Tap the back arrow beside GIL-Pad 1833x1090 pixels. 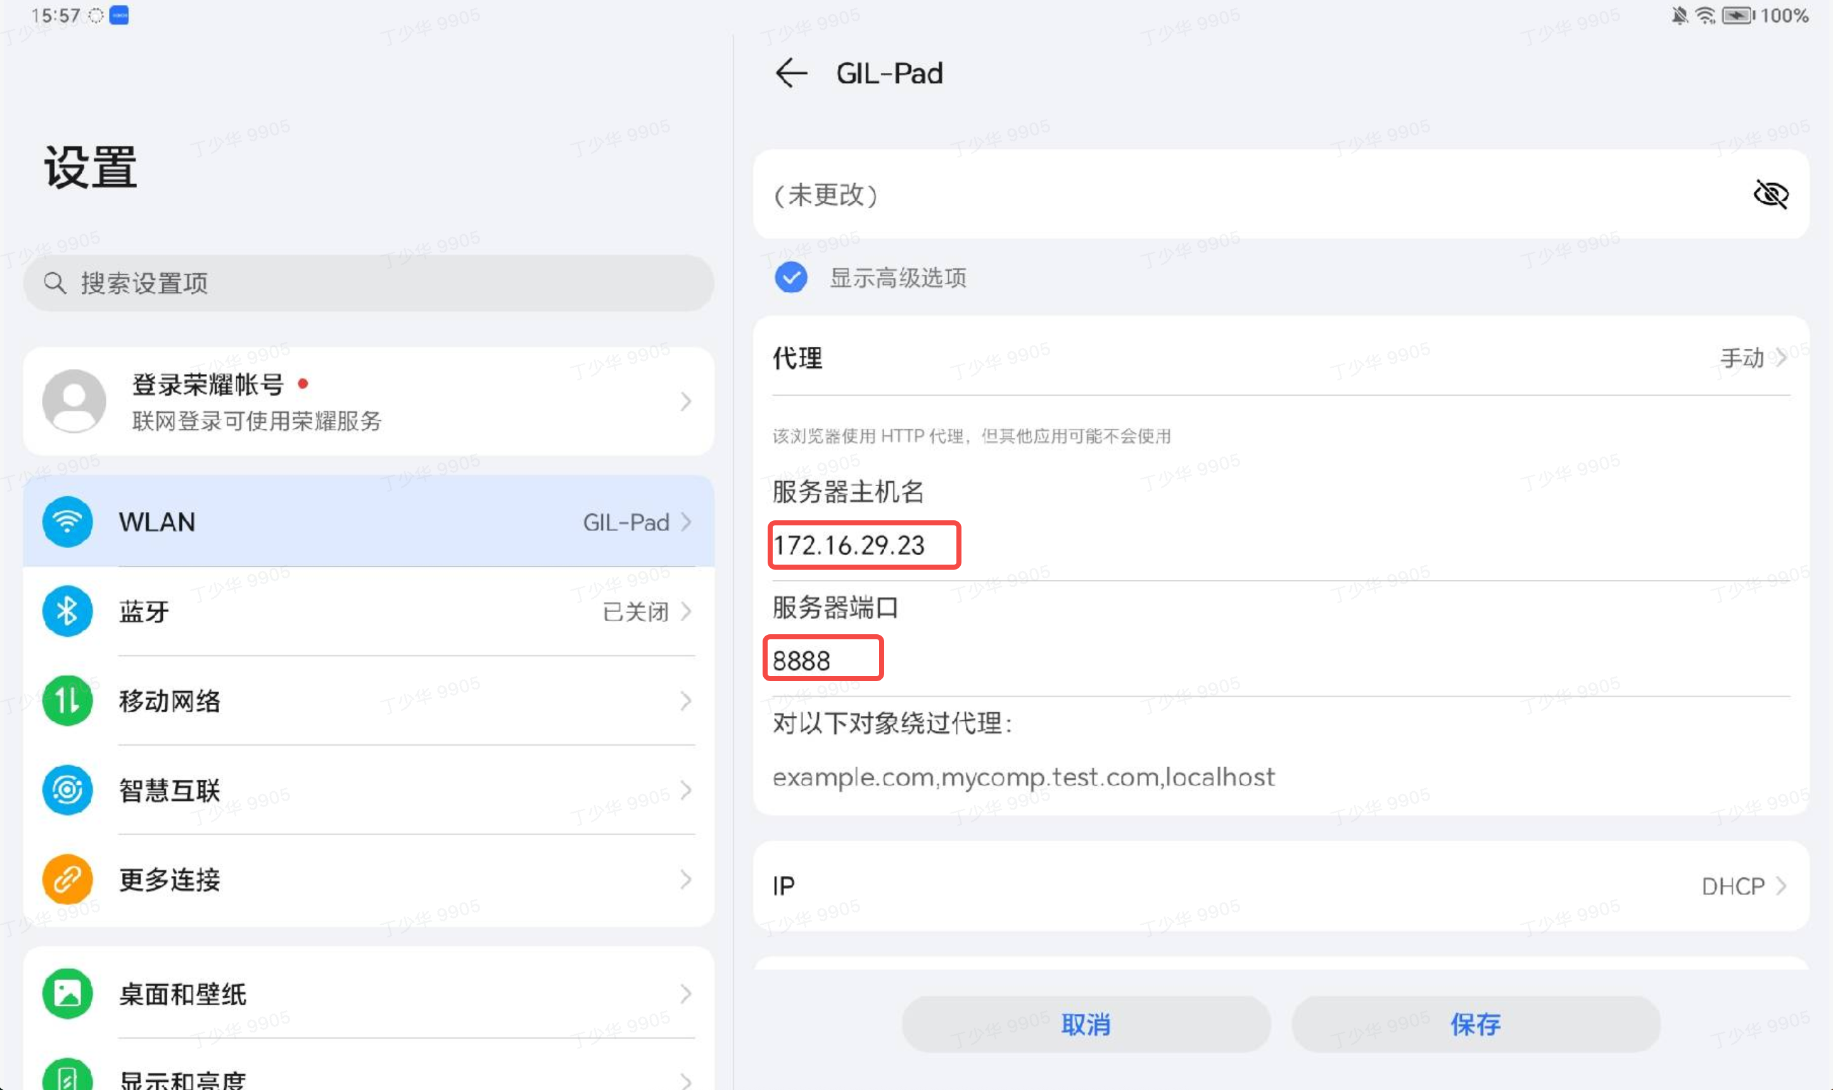pyautogui.click(x=791, y=73)
